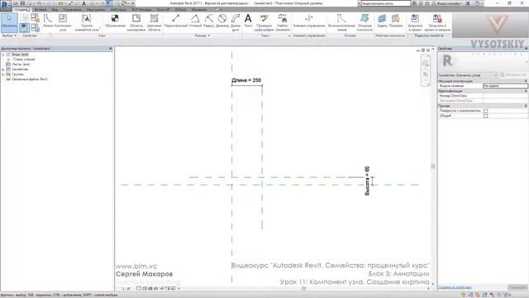Click the Обозначение (Symbol) tool
This screenshot has width=529, height=298.
tap(115, 21)
